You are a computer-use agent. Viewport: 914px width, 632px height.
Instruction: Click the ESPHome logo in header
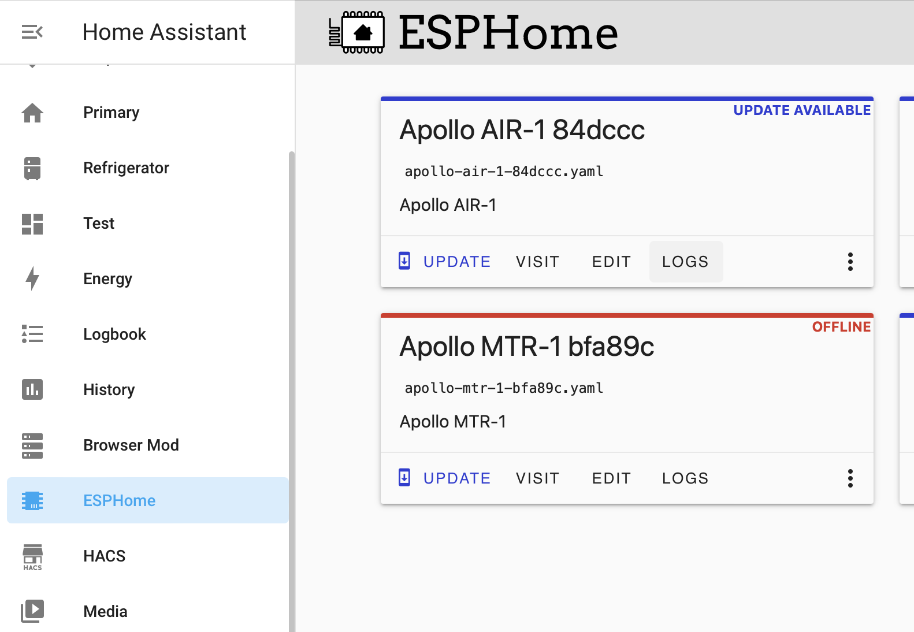[357, 32]
